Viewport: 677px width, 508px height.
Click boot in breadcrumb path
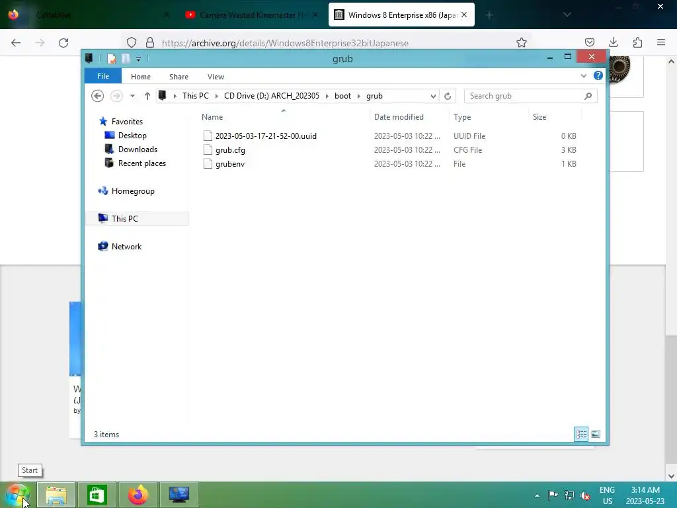(343, 96)
